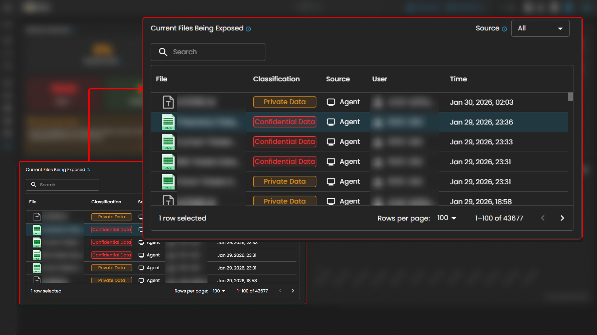Click Agent monitor icon in large table 23:33 row
597x335 pixels.
coord(331,142)
